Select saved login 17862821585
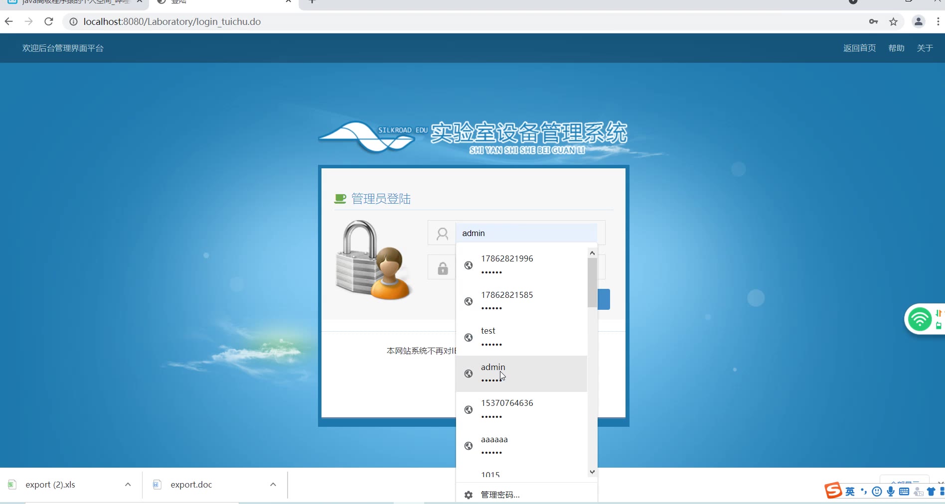The image size is (945, 504). click(x=521, y=301)
